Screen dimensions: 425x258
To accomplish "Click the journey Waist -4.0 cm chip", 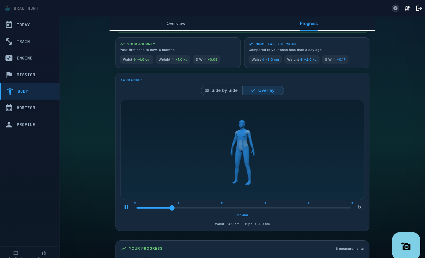I will click(137, 59).
